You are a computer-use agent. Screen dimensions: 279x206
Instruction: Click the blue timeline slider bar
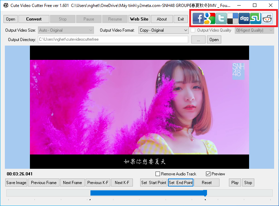click(x=148, y=193)
